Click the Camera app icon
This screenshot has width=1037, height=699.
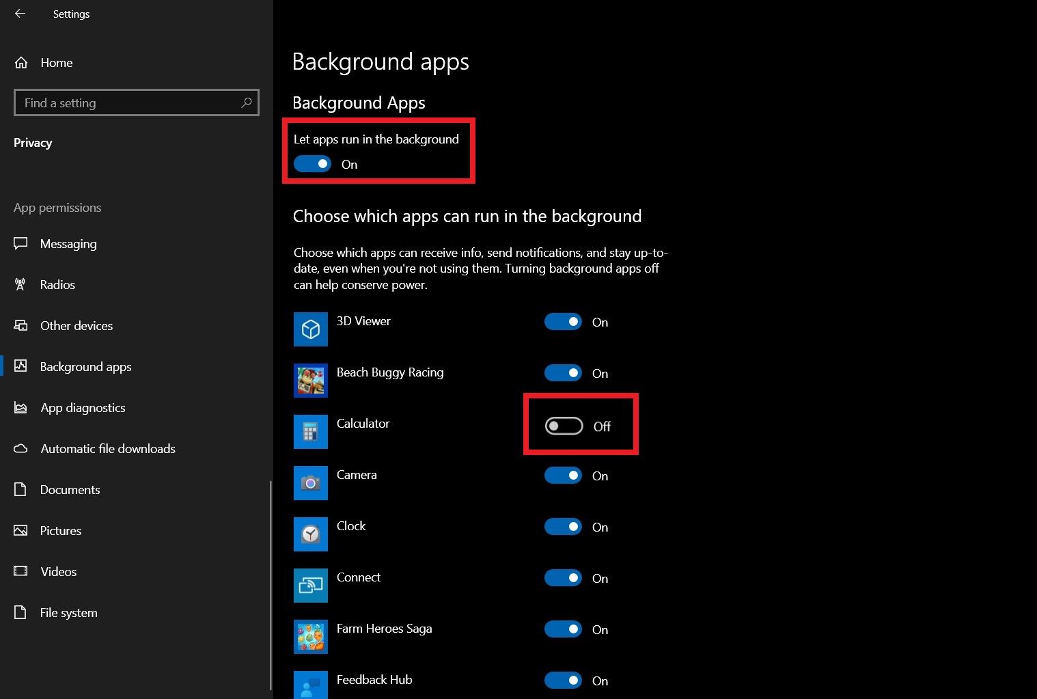click(x=310, y=483)
